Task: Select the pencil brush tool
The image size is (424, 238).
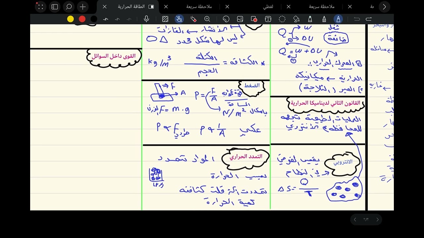Action: (324, 19)
